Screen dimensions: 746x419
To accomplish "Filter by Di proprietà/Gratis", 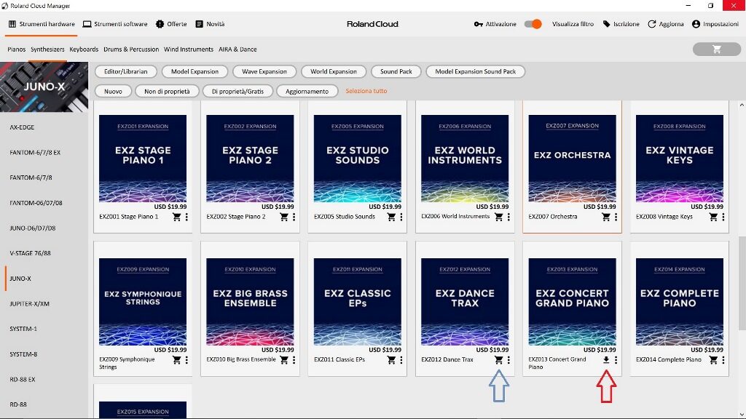I will coord(237,91).
